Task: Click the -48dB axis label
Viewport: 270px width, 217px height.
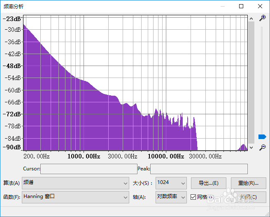Action: coord(12,66)
